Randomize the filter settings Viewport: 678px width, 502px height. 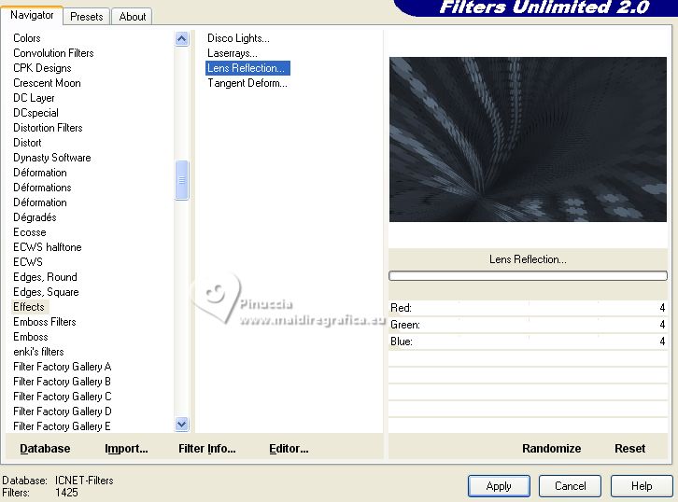tap(551, 449)
